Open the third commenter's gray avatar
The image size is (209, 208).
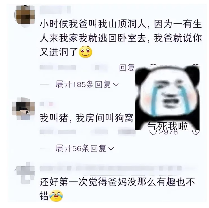pos(25,173)
